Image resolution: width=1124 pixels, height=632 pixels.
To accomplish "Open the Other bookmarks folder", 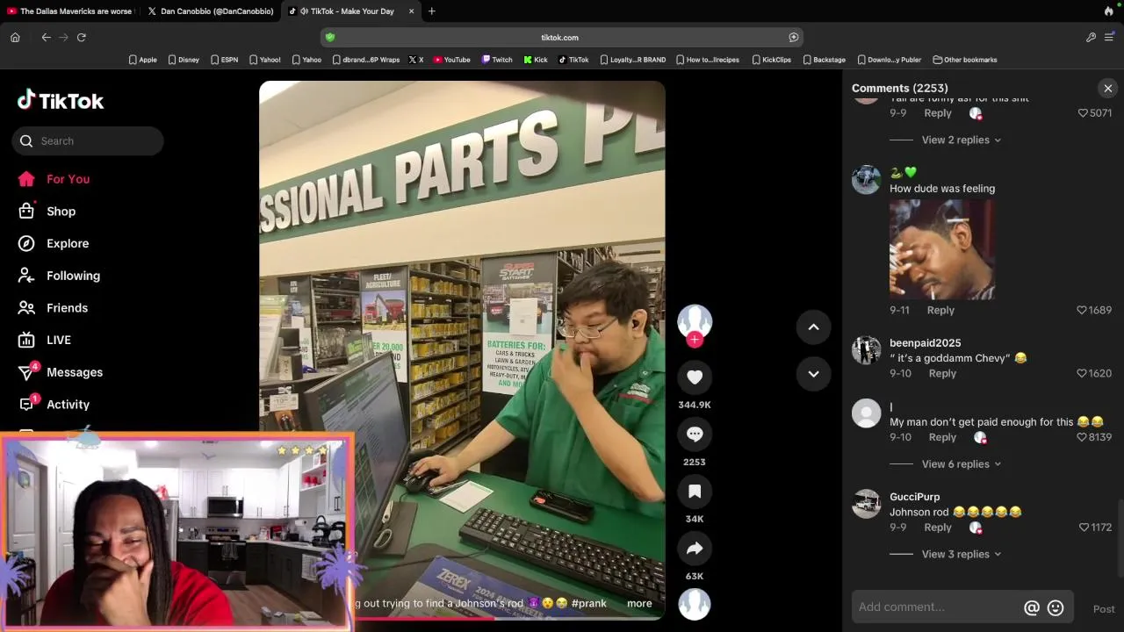I will [965, 60].
